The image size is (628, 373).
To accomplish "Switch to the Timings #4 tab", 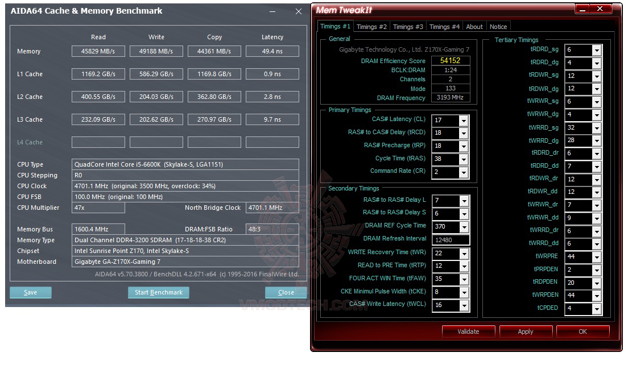I will point(444,27).
